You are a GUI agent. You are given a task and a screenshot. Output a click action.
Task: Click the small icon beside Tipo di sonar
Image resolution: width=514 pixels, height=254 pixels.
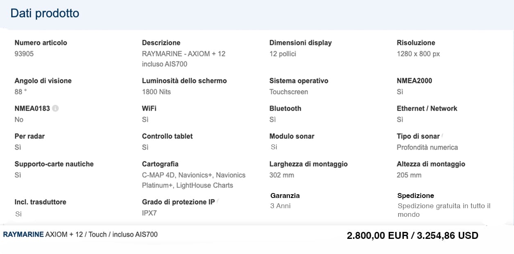tap(442, 135)
